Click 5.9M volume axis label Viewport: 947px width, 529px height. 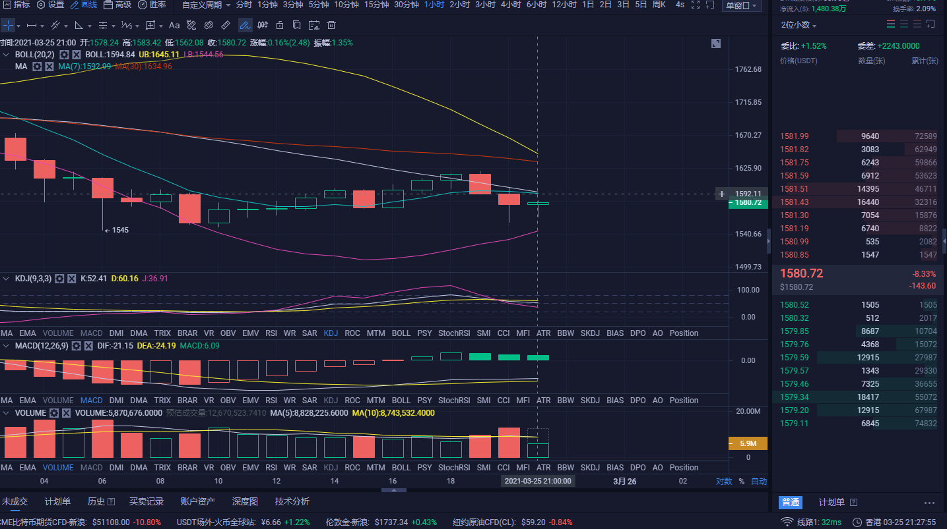pos(748,443)
